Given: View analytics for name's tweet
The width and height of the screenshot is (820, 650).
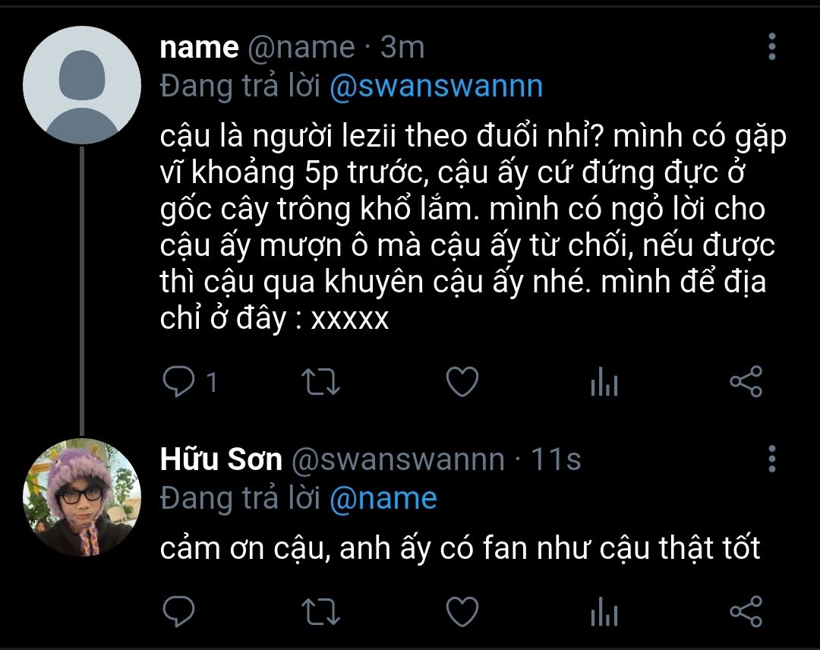Looking at the screenshot, I should point(604,383).
